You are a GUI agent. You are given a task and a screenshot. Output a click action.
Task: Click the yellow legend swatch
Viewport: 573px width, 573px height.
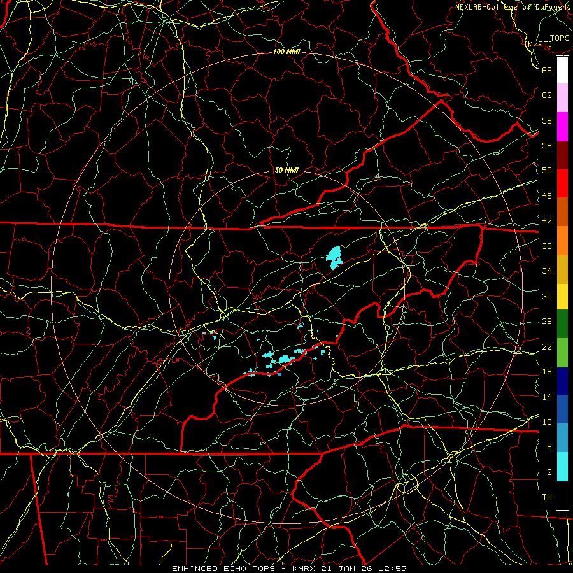coord(562,296)
